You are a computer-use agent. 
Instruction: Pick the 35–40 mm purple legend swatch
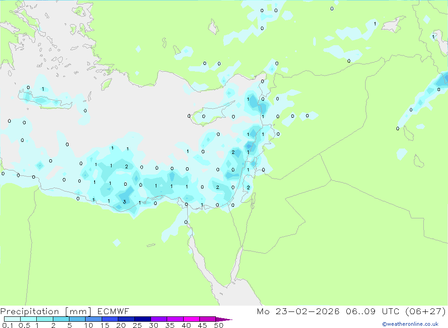[x=175, y=319]
